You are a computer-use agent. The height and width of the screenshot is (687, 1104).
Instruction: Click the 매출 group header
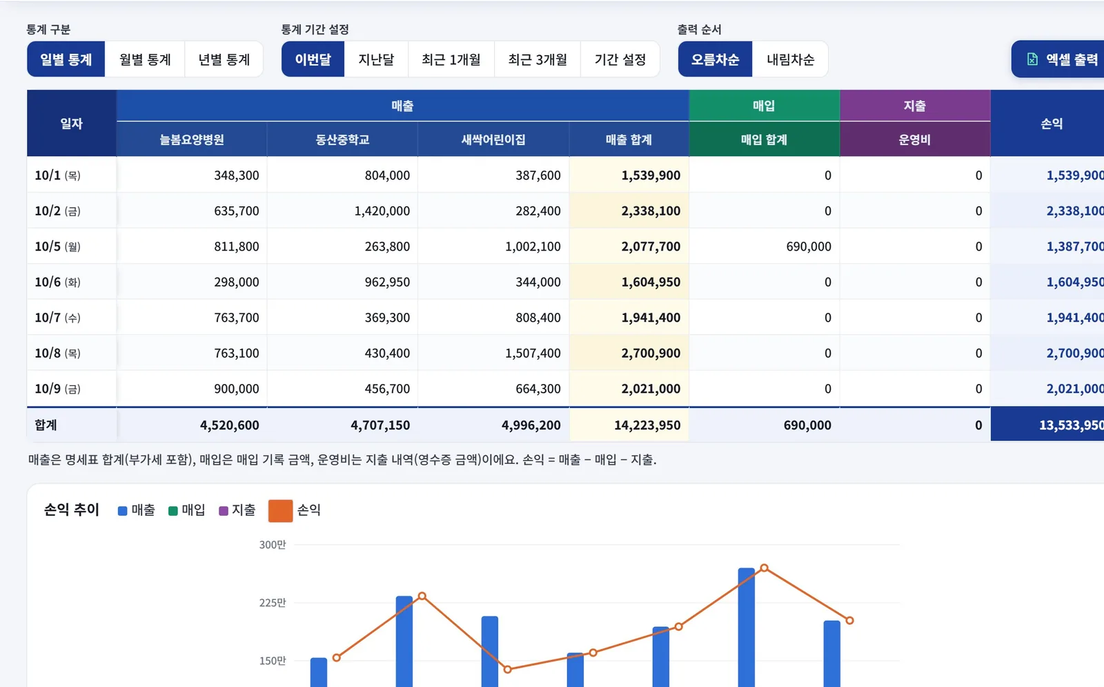click(x=402, y=106)
